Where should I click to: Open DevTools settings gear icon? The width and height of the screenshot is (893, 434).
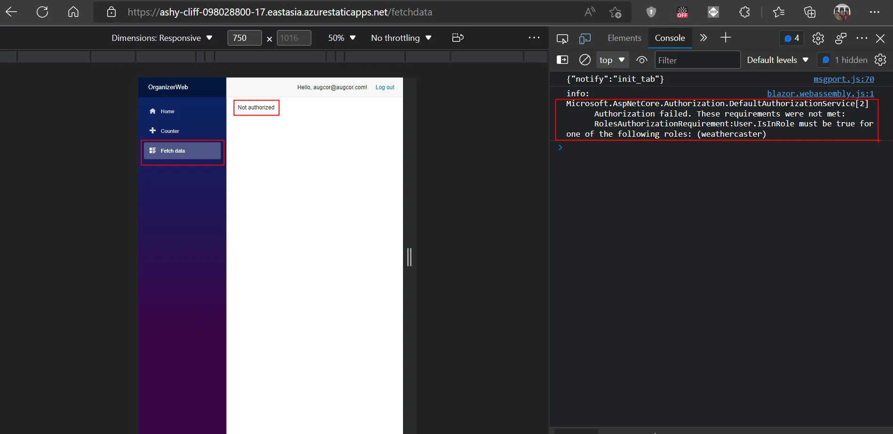tap(818, 38)
